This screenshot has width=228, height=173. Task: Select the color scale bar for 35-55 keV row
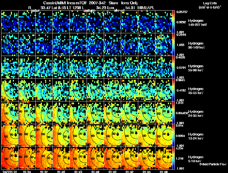click(173, 90)
